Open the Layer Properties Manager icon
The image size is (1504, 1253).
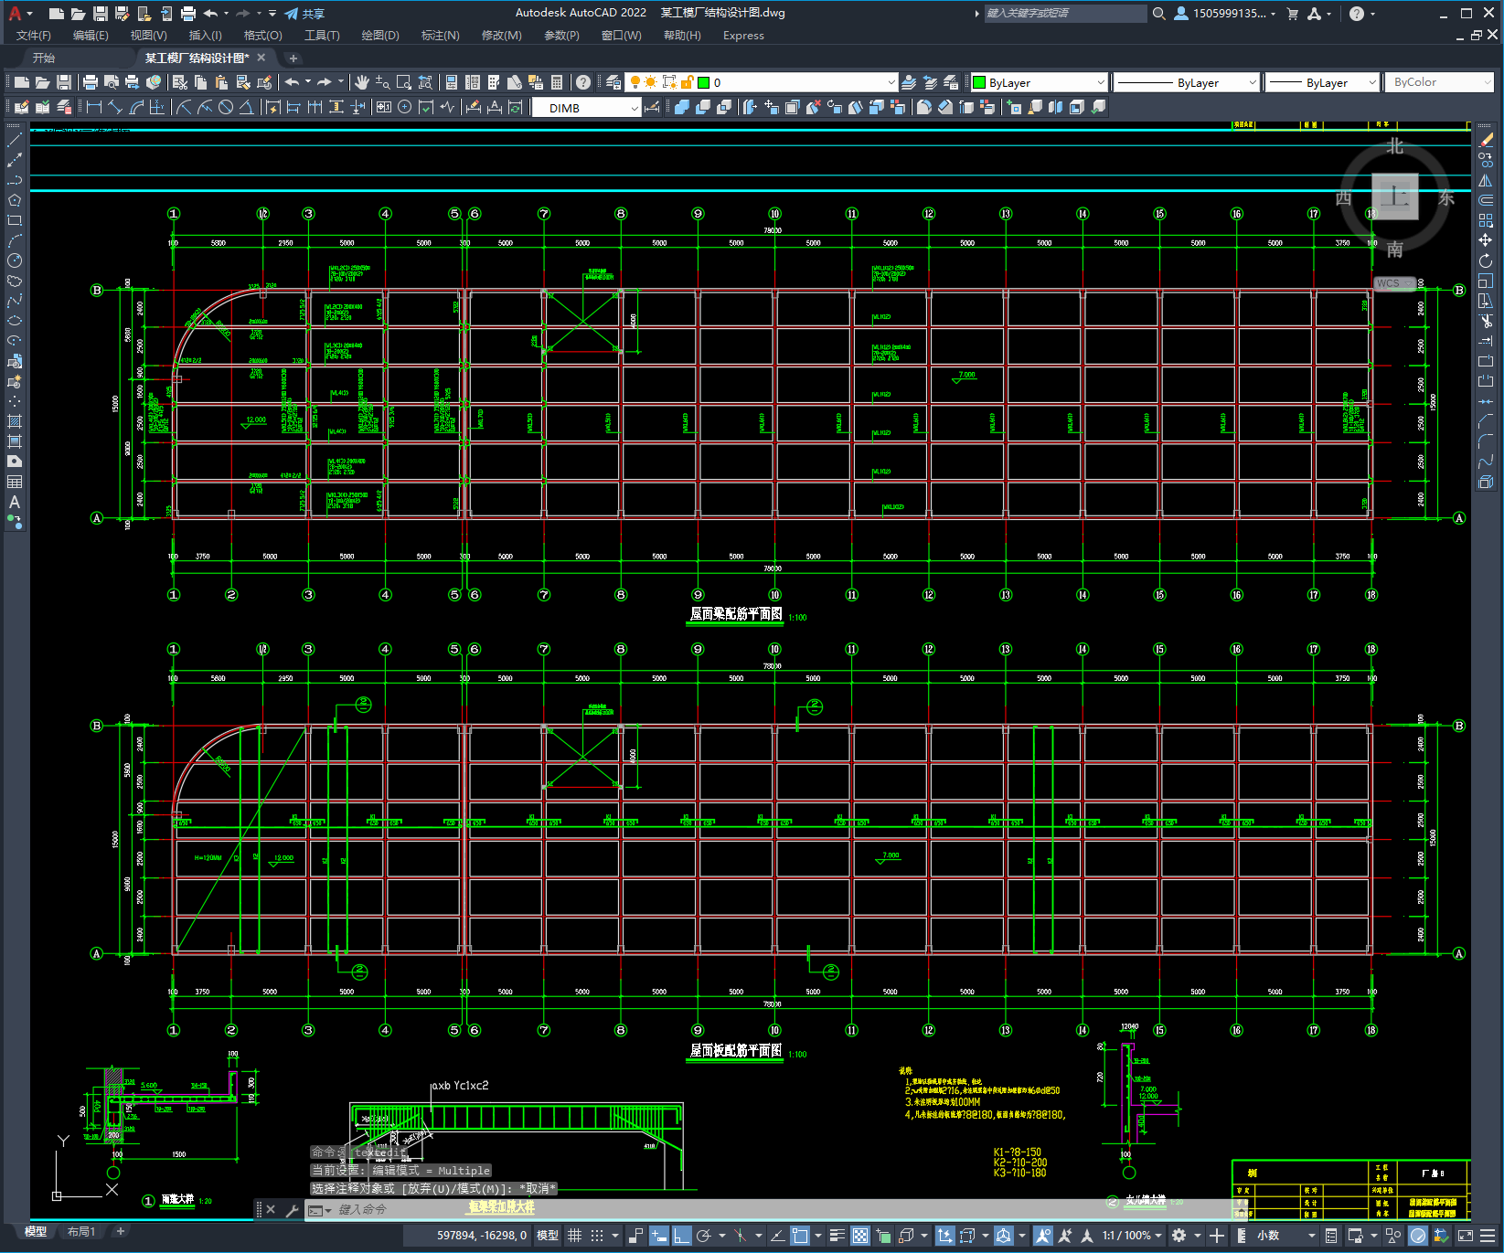click(613, 82)
